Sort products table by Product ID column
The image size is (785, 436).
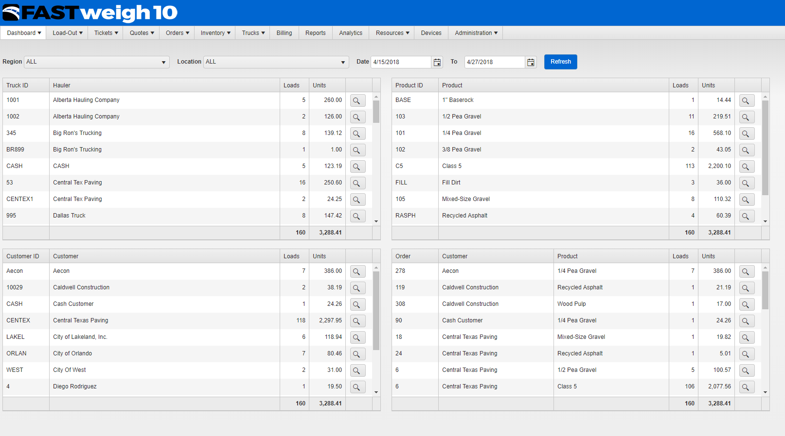415,85
